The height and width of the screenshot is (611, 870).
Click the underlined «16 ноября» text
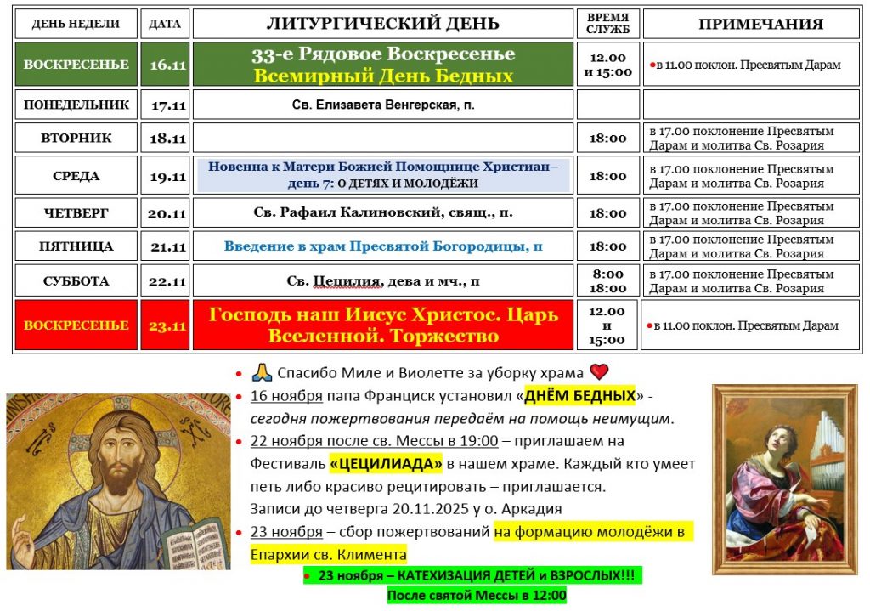[x=285, y=396]
